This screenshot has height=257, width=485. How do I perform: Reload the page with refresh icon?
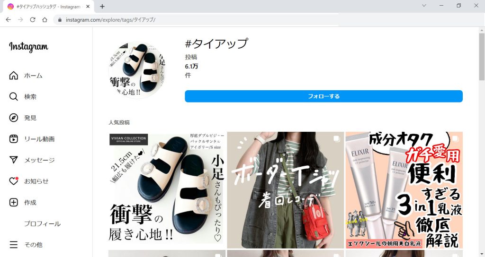click(33, 20)
